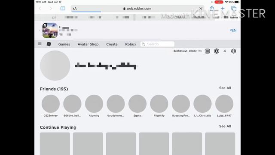
Task: Click the Robux currency icon
Action: [217, 51]
